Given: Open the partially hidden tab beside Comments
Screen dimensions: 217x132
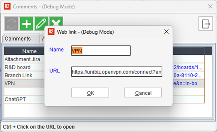Looking at the screenshot, I should coord(42,39).
